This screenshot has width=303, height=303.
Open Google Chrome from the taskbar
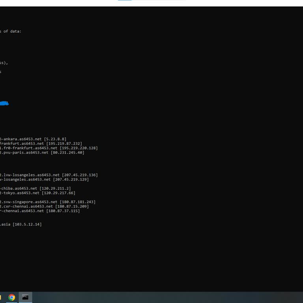click(x=11, y=297)
